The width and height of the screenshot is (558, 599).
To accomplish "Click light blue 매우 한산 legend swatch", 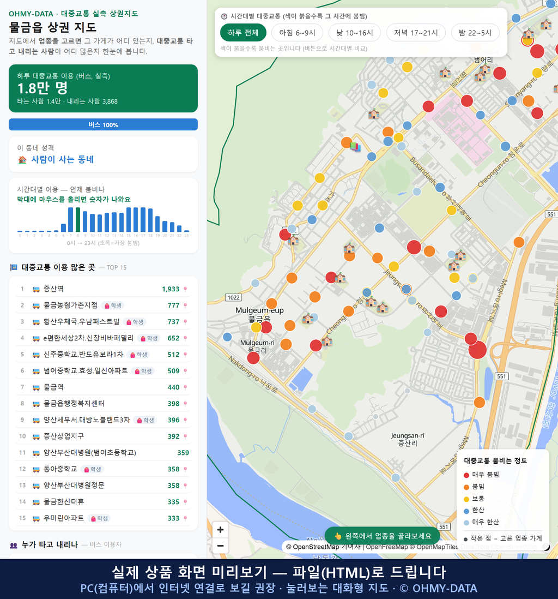I will (466, 523).
